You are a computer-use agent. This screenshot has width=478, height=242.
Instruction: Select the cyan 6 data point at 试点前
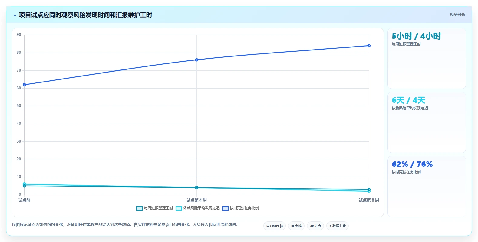click(24, 184)
